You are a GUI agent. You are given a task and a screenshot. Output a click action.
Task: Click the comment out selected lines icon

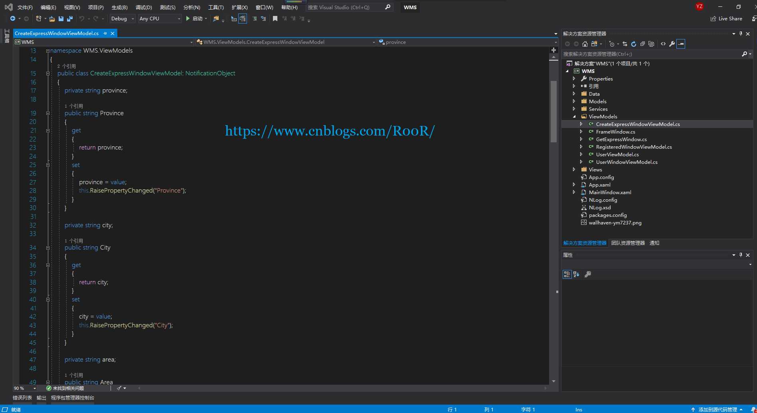click(x=255, y=19)
